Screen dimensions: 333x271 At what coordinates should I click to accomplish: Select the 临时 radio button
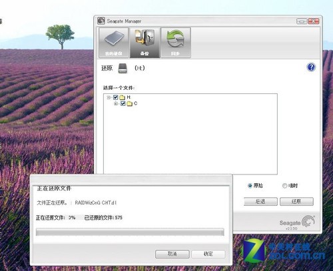pos(284,186)
